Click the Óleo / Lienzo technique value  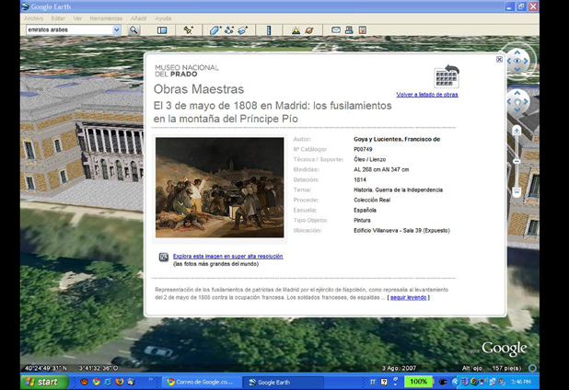click(x=370, y=159)
